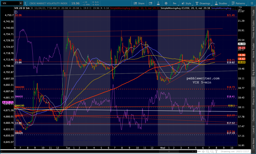Click the 19.82 orange price bubble
The width and height of the screenshot is (256, 154).
click(242, 59)
